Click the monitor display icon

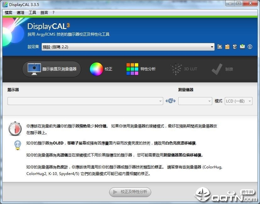tap(34, 69)
